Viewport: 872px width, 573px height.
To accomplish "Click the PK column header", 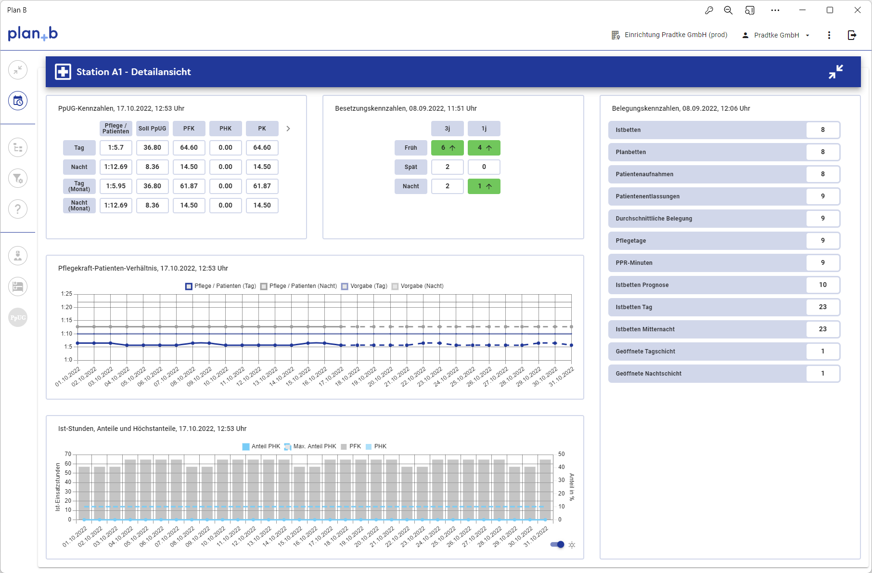I will [x=262, y=129].
